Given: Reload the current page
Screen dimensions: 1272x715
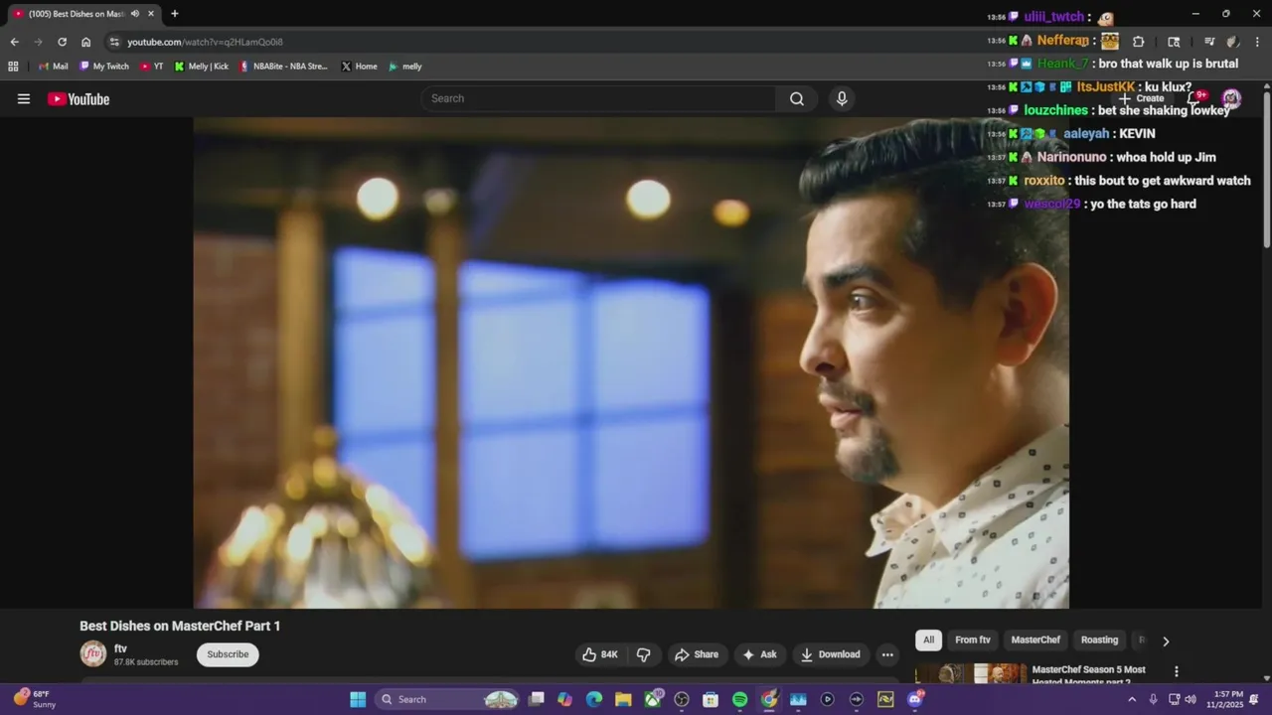Looking at the screenshot, I should 62,42.
